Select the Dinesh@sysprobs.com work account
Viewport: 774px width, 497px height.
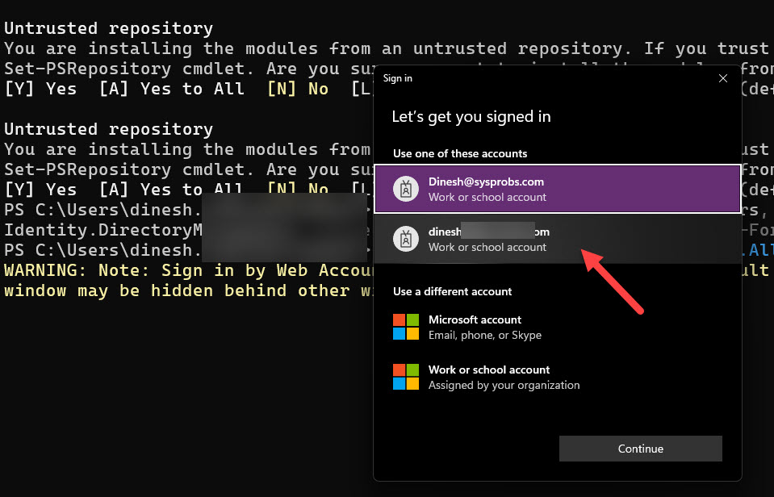point(558,189)
